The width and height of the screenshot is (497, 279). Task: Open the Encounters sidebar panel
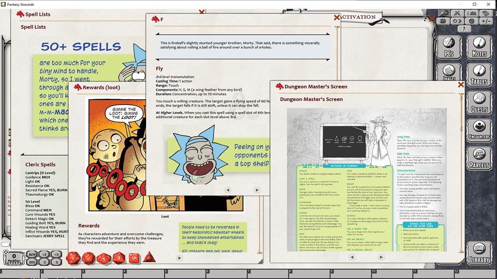pyautogui.click(x=479, y=131)
